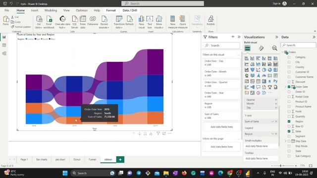Screen dimensions: 317x178
Task: Check the Discount field
Action: point(289,82)
